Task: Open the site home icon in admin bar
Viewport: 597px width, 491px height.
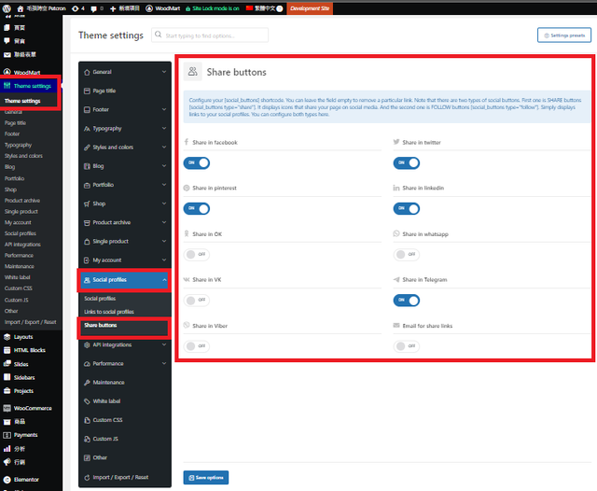Action: (21, 8)
